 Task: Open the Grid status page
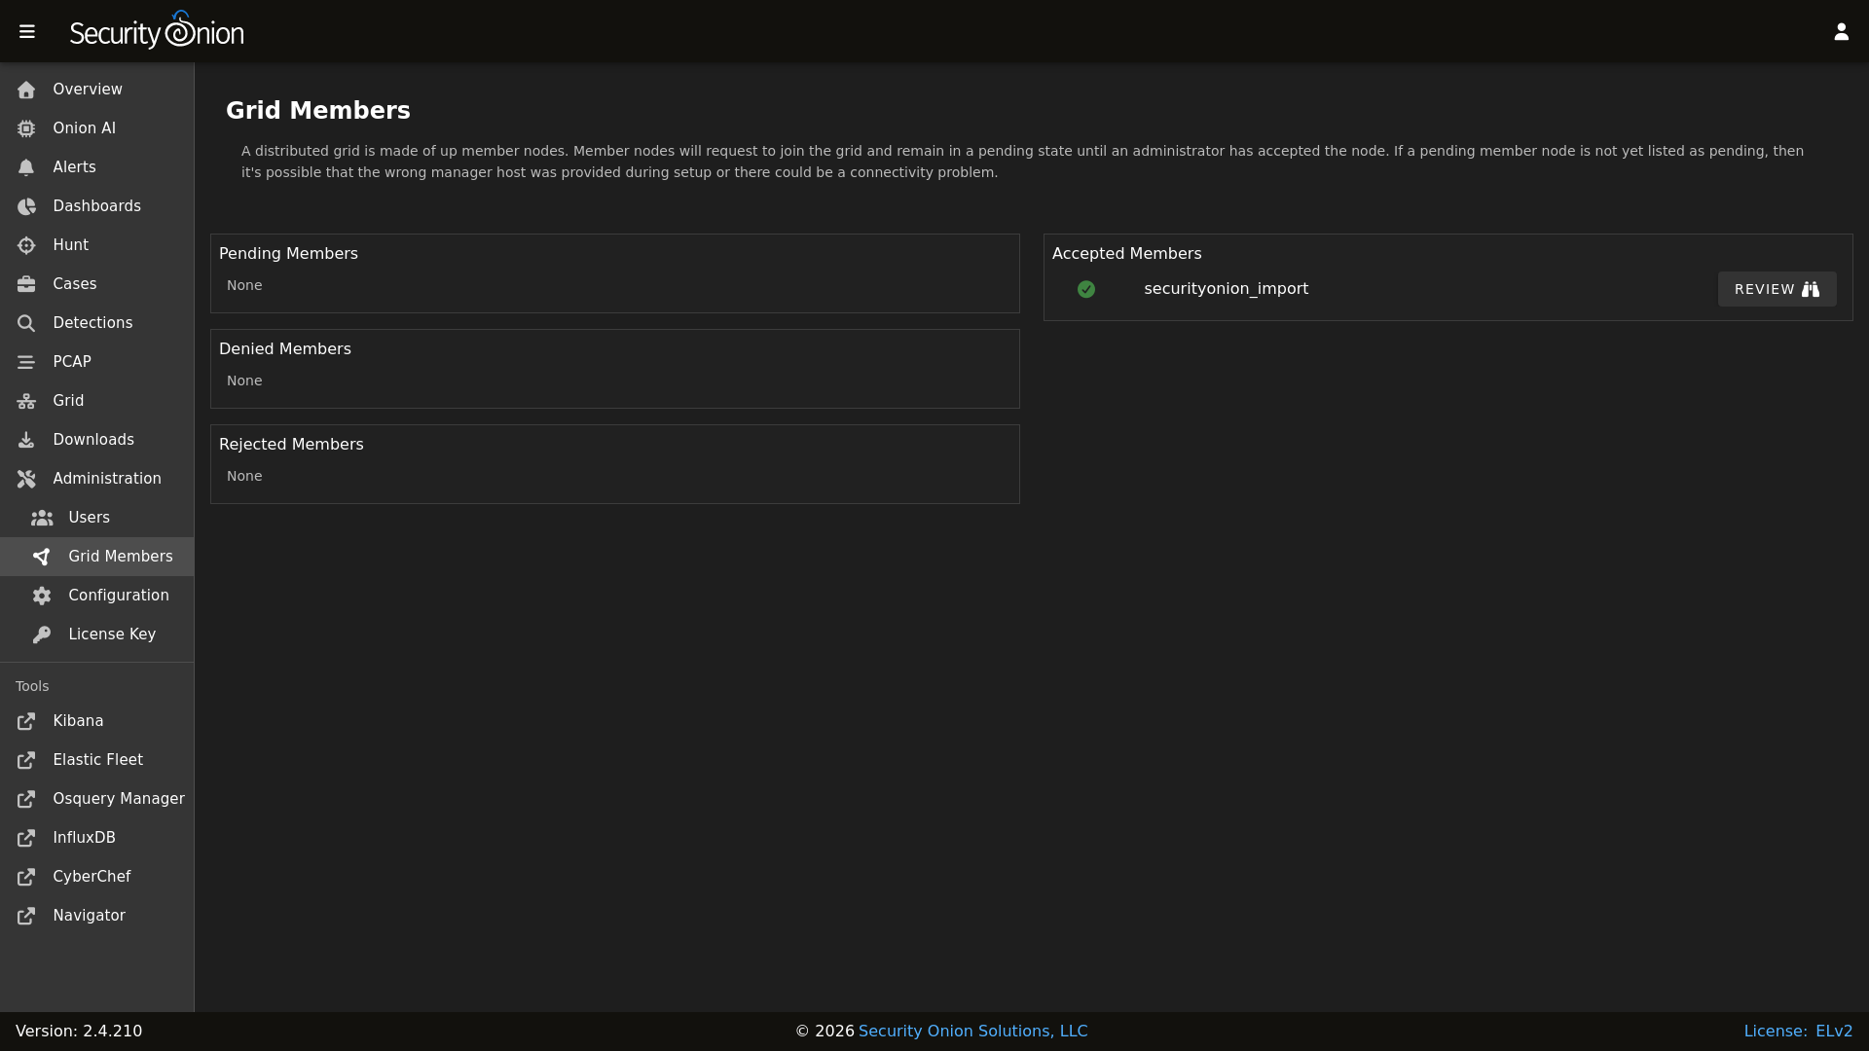[68, 401]
